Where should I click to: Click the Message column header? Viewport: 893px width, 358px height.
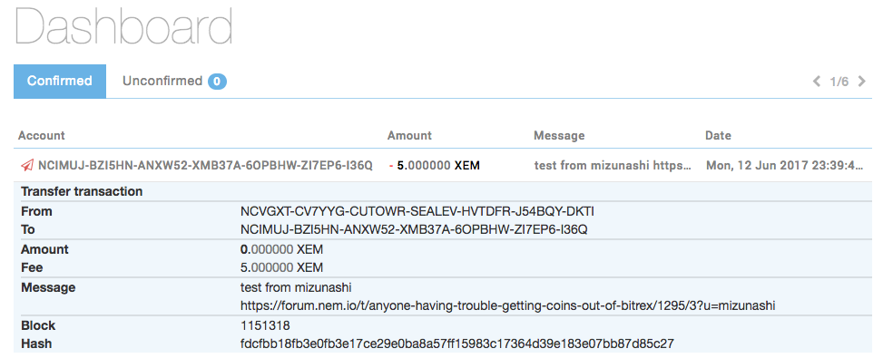pos(559,135)
